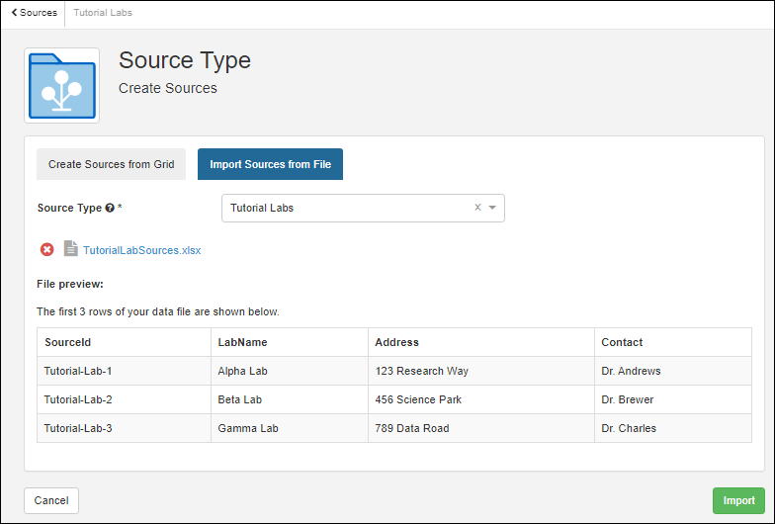775x524 pixels.
Task: Click the Tutorial Labs breadcrumb
Action: pos(103,13)
